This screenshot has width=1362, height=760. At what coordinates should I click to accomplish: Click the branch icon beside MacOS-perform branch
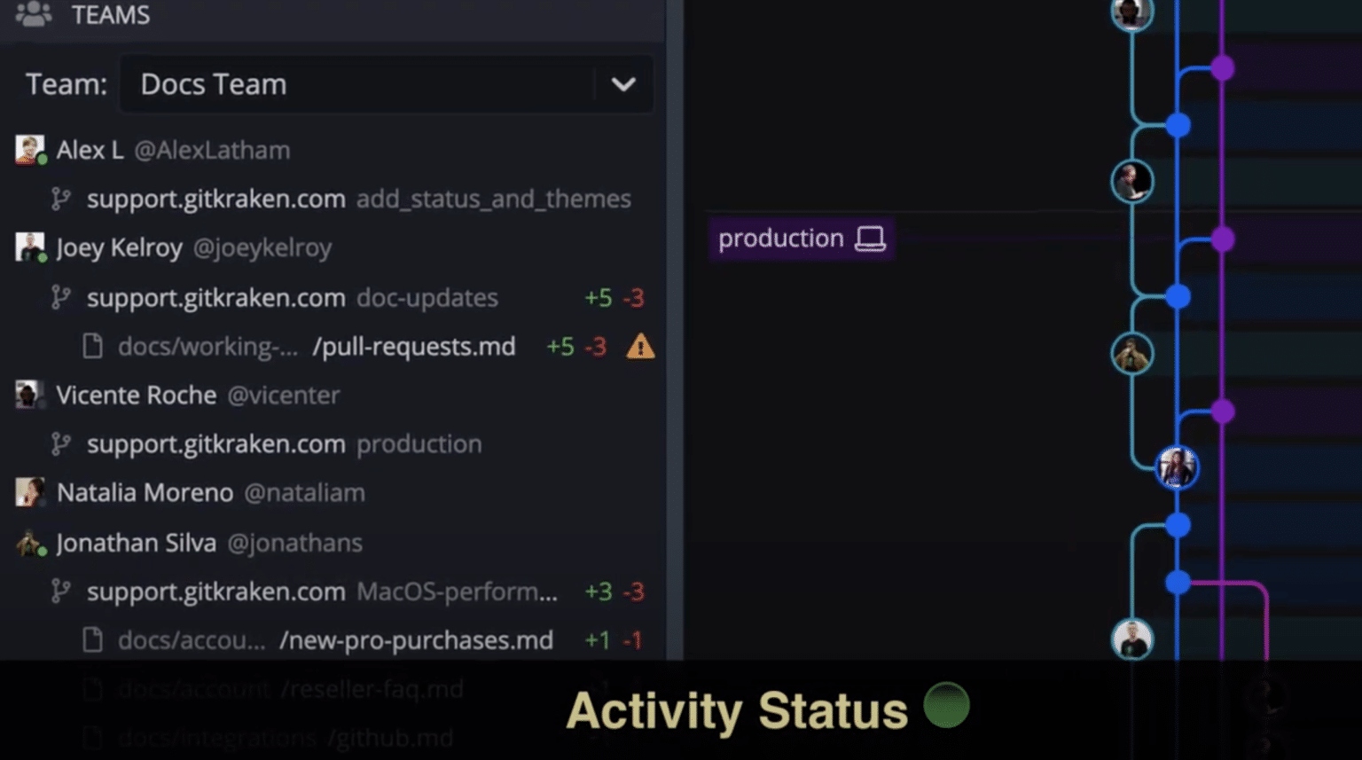[62, 592]
